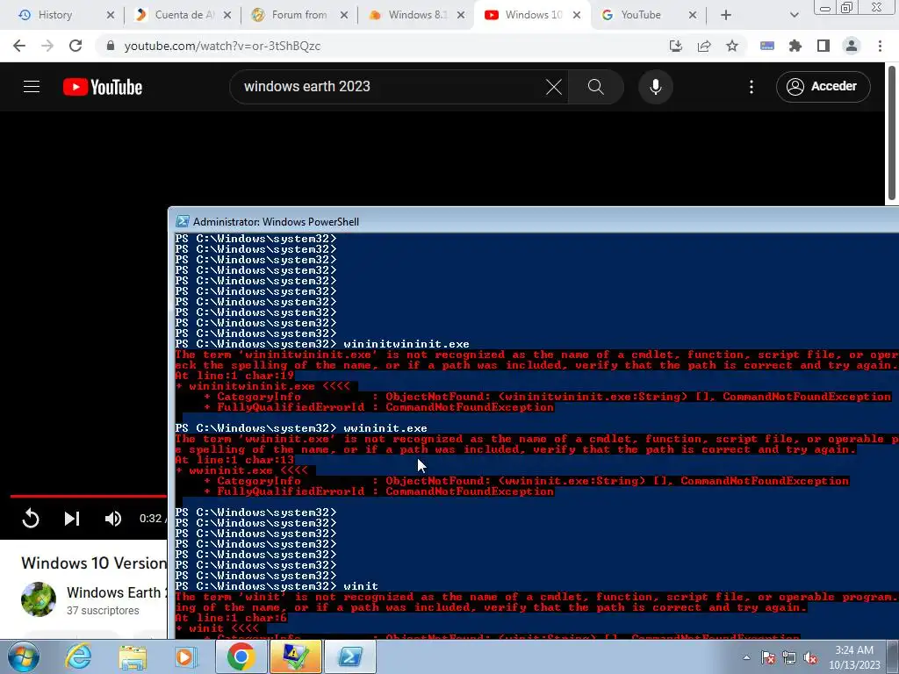
Task: Open the YouTube hamburger guide menu
Action: pos(32,87)
